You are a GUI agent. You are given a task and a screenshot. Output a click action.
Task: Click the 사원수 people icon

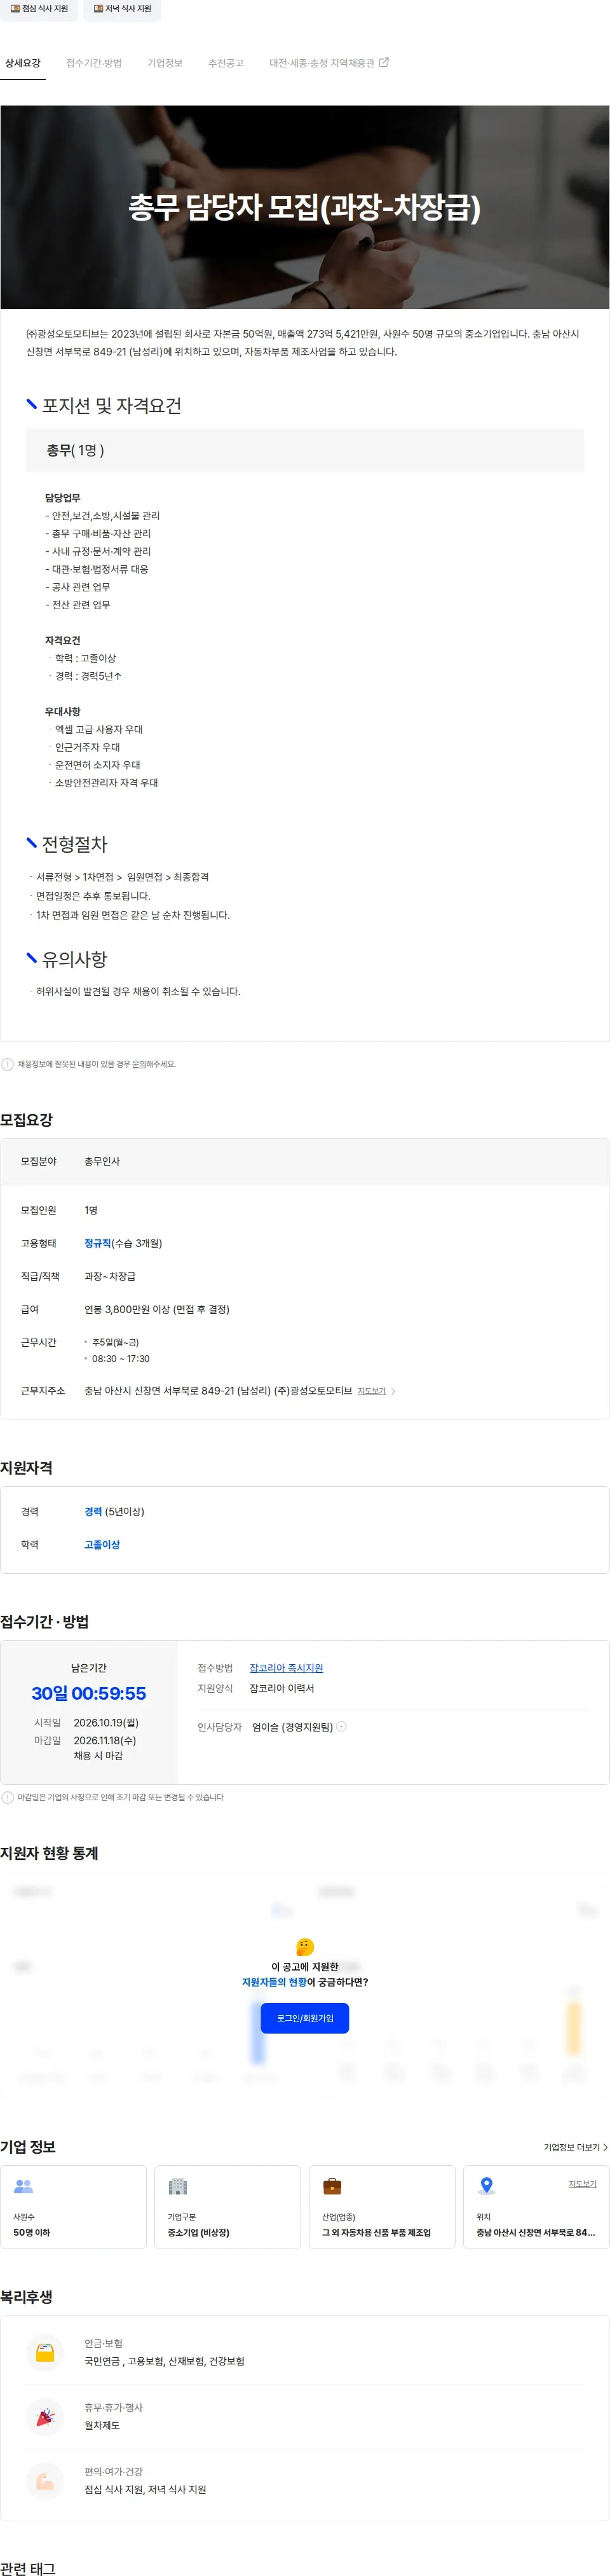(23, 2187)
